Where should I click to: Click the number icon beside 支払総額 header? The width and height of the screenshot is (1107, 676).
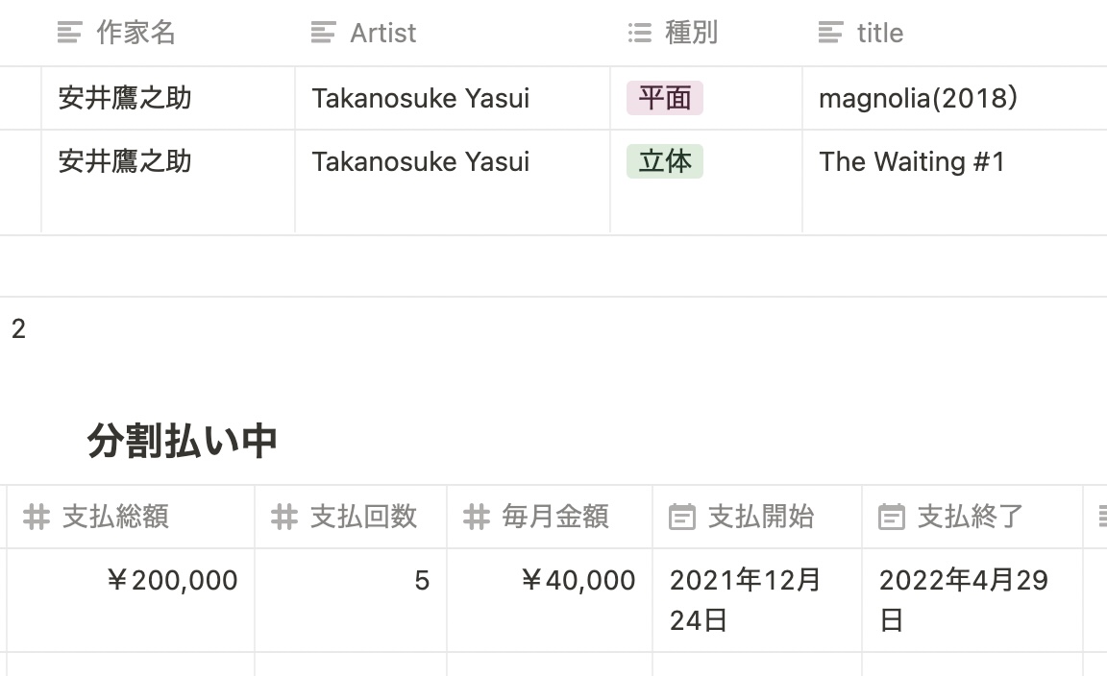coord(36,517)
